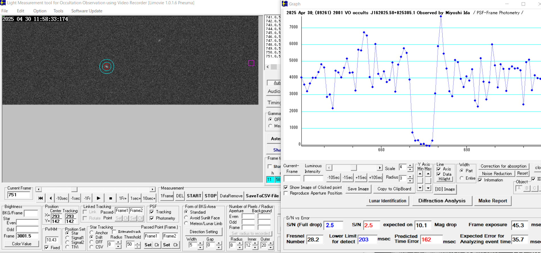Open the Tools menu
The height and width of the screenshot is (253, 541).
coord(58,11)
